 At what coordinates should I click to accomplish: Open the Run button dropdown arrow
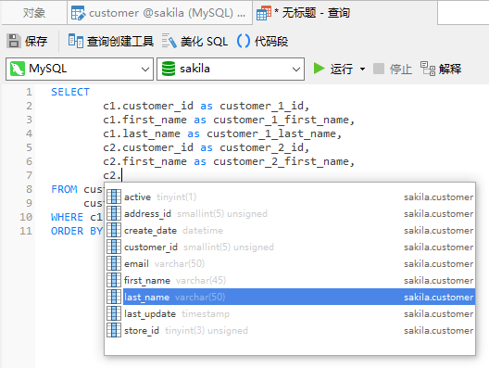362,69
